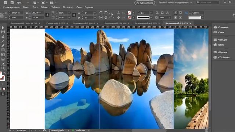The image size is (235, 132).
Task: Select the Zoom magnifier tool
Action: (x=3, y=69)
